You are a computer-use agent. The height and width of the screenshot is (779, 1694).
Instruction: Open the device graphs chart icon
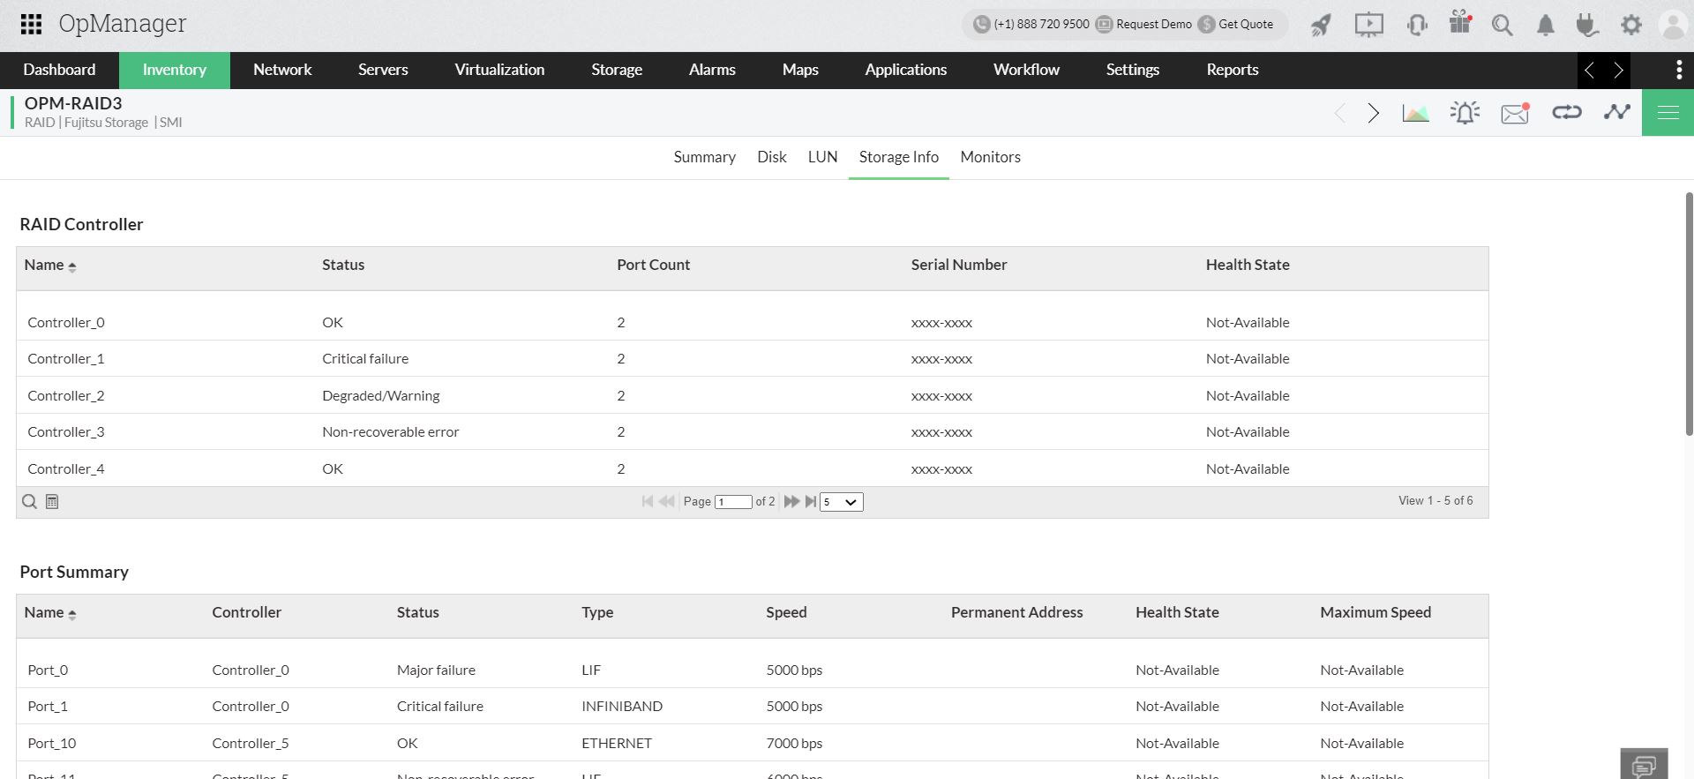pyautogui.click(x=1415, y=113)
